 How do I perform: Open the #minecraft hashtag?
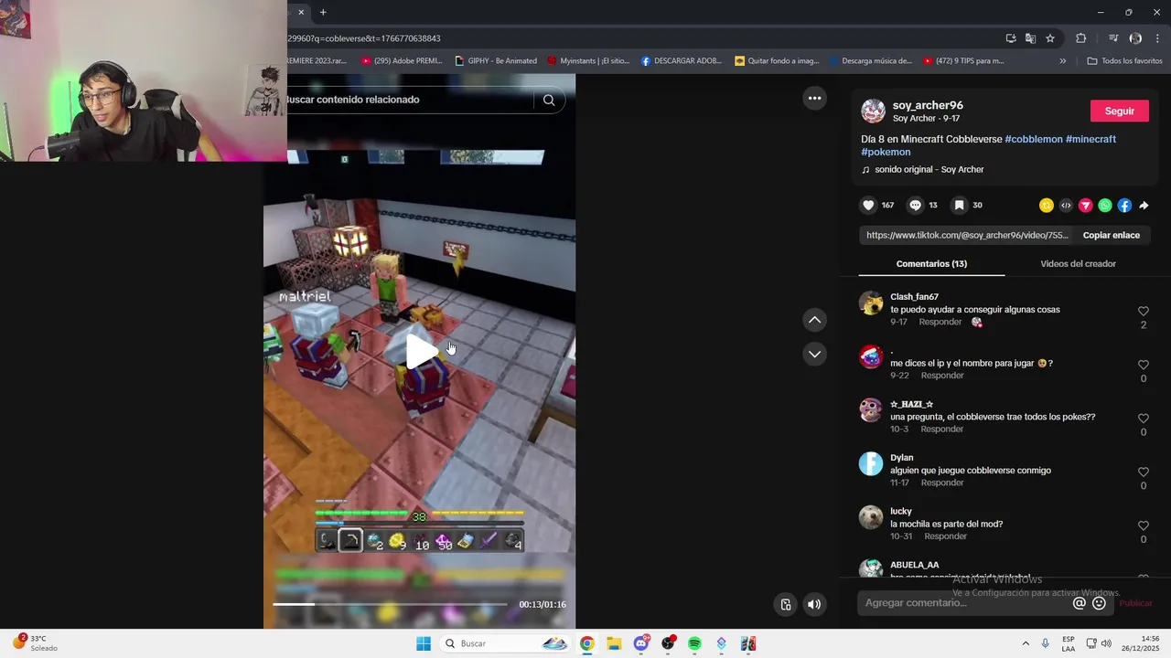coord(1090,139)
